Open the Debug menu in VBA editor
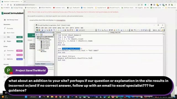177x99 pixels. tap(59, 28)
